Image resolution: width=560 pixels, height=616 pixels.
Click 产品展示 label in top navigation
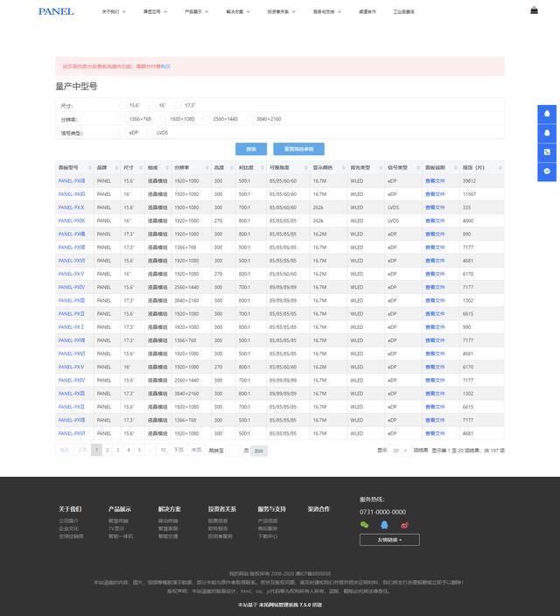click(193, 11)
